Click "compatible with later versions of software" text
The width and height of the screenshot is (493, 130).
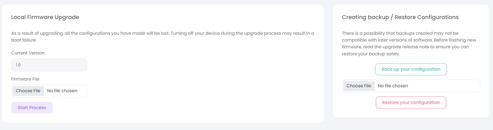click(387, 40)
